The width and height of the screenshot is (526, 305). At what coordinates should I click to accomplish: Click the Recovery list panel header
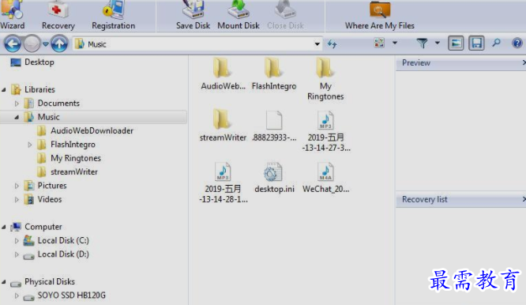click(x=460, y=200)
